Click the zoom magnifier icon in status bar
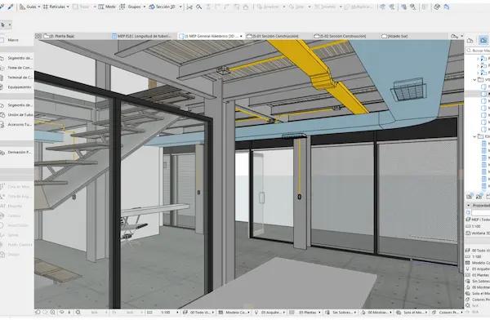 [x=52, y=312]
